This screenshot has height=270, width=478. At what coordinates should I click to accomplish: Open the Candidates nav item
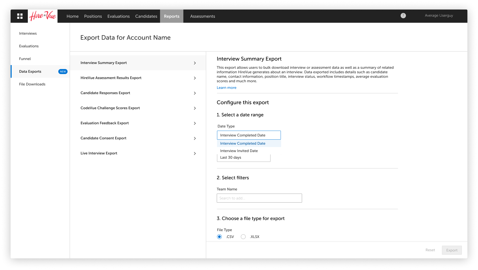(146, 16)
